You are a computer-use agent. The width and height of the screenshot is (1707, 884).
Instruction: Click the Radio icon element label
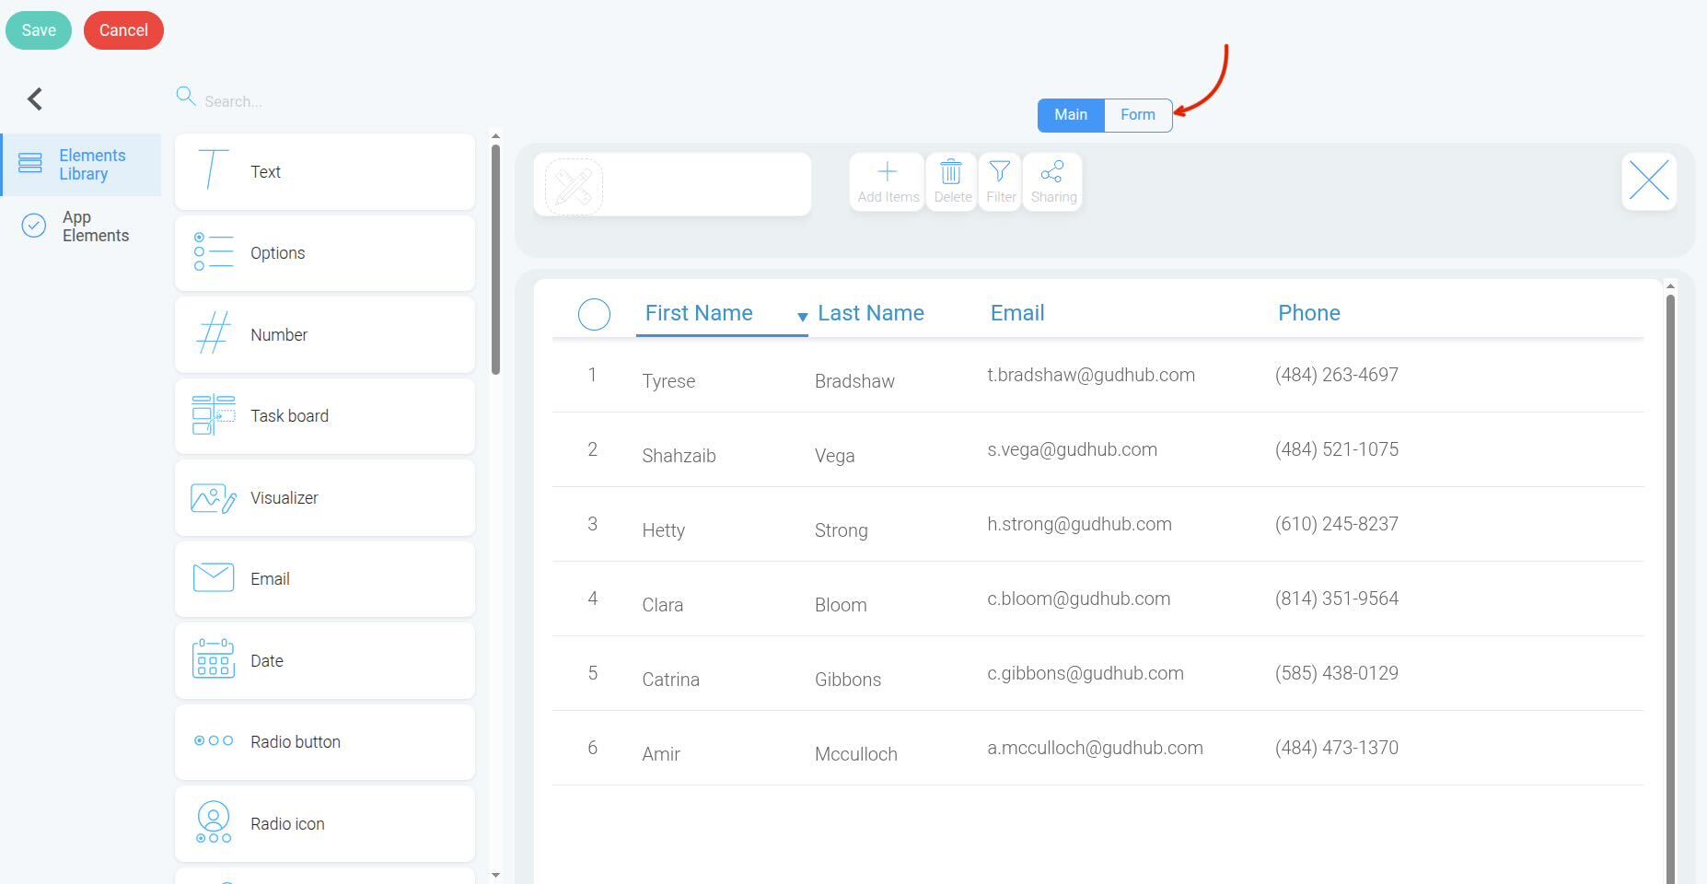point(287,824)
